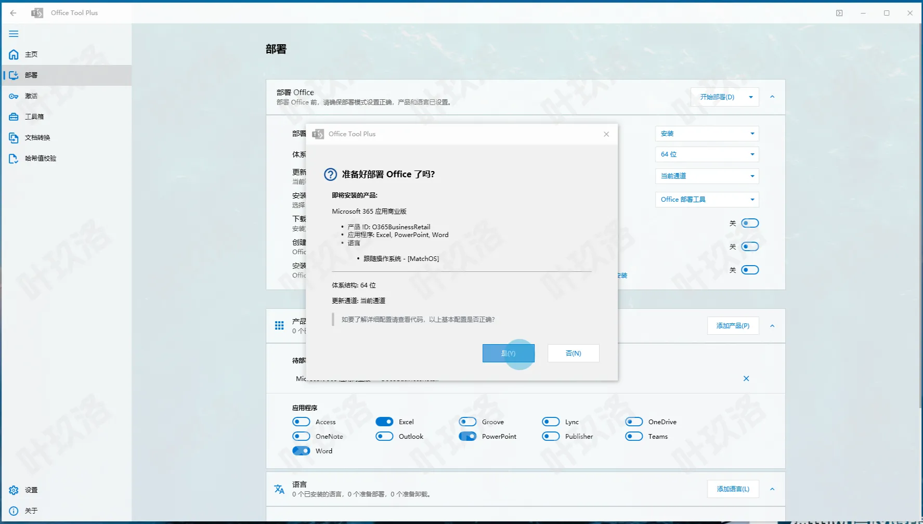Image resolution: width=923 pixels, height=524 pixels.
Task: Click product ID O365BusinessRetail text
Action: [401, 227]
